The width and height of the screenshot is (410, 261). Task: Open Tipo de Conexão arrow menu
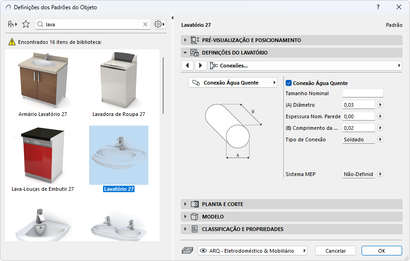click(x=380, y=140)
